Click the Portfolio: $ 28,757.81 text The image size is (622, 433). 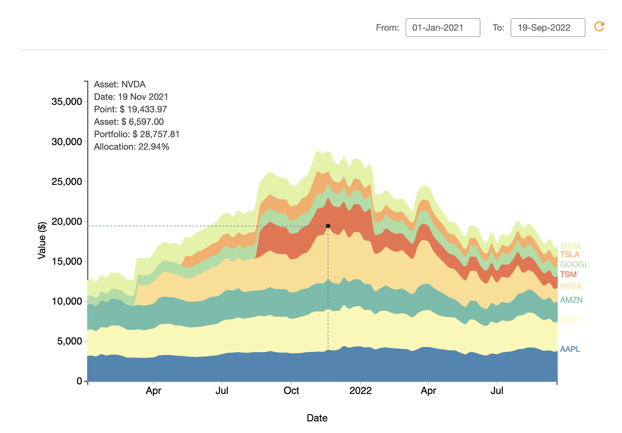point(137,135)
